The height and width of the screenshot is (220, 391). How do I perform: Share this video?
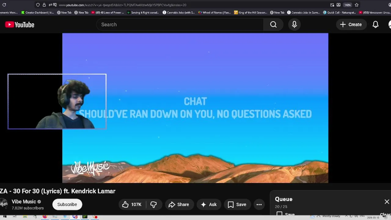[x=179, y=205]
